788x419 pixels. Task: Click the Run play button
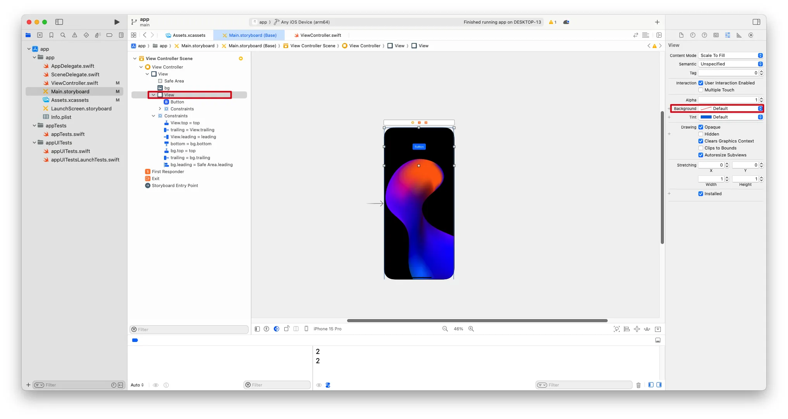[117, 22]
